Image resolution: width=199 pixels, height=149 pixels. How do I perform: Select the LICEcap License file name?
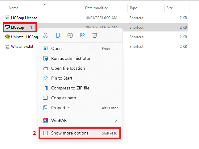(24, 18)
